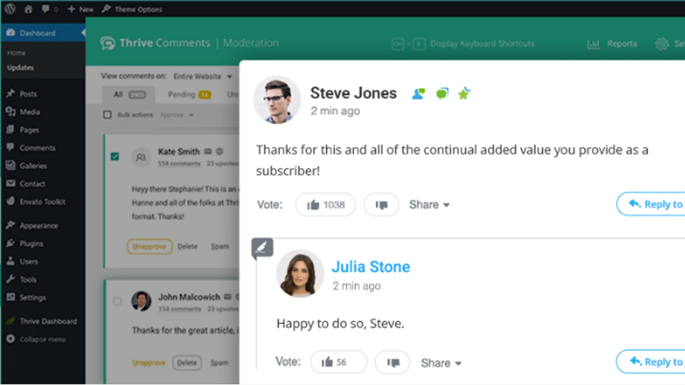Open Share dropdown on Julia Stone's reply
The image size is (685, 385).
[x=441, y=363]
